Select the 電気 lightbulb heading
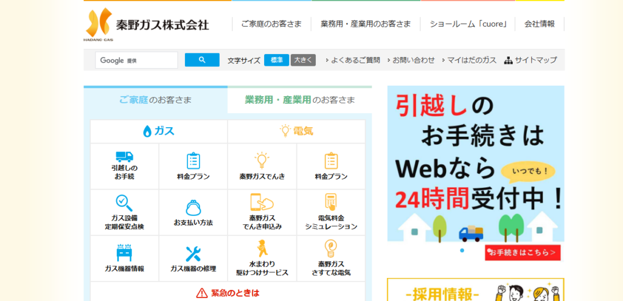The width and height of the screenshot is (623, 301). tap(296, 131)
